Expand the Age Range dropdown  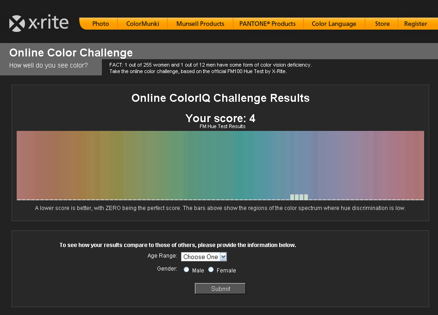[x=204, y=257]
